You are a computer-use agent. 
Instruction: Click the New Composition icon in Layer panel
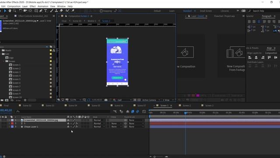[185, 52]
